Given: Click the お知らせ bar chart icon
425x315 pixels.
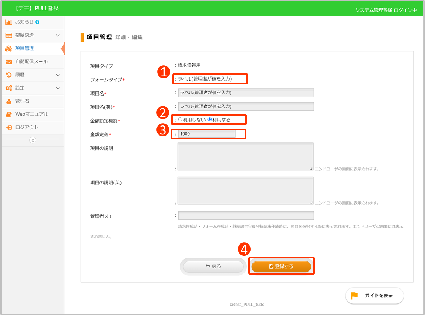Looking at the screenshot, I should 9,22.
